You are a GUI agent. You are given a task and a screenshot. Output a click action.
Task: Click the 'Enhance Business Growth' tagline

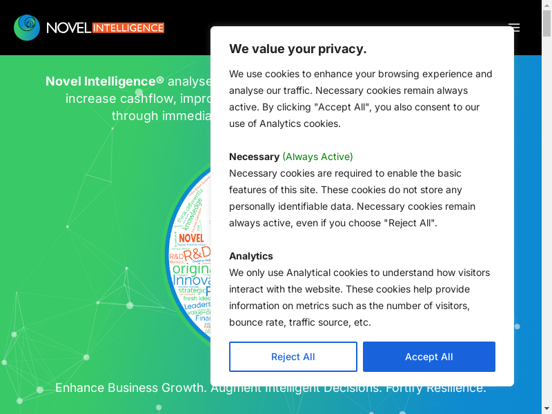click(x=131, y=388)
